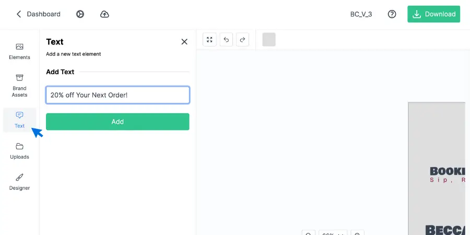470x235 pixels.
Task: Click the redo arrow icon
Action: (242, 40)
